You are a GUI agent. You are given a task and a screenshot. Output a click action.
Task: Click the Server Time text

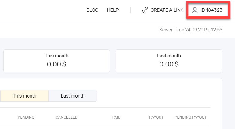coord(191,30)
